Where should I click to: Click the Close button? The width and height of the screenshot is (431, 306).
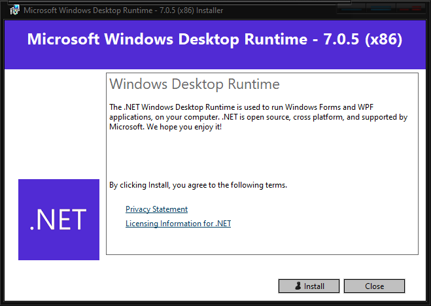(x=374, y=286)
